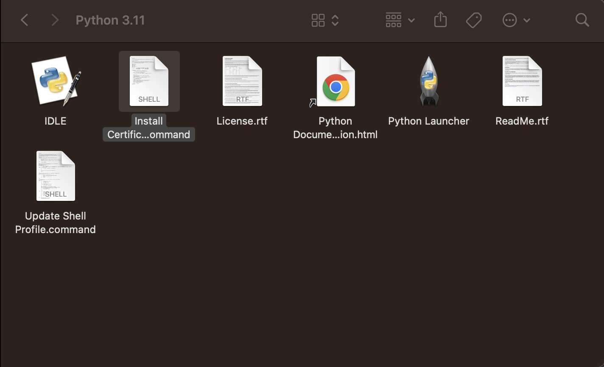Click the IDLE file name label
604x367 pixels.
56,121
